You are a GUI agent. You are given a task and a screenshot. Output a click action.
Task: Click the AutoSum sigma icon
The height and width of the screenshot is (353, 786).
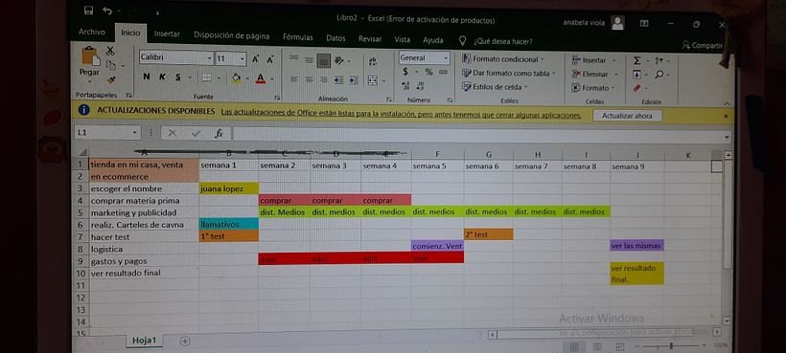(x=636, y=60)
